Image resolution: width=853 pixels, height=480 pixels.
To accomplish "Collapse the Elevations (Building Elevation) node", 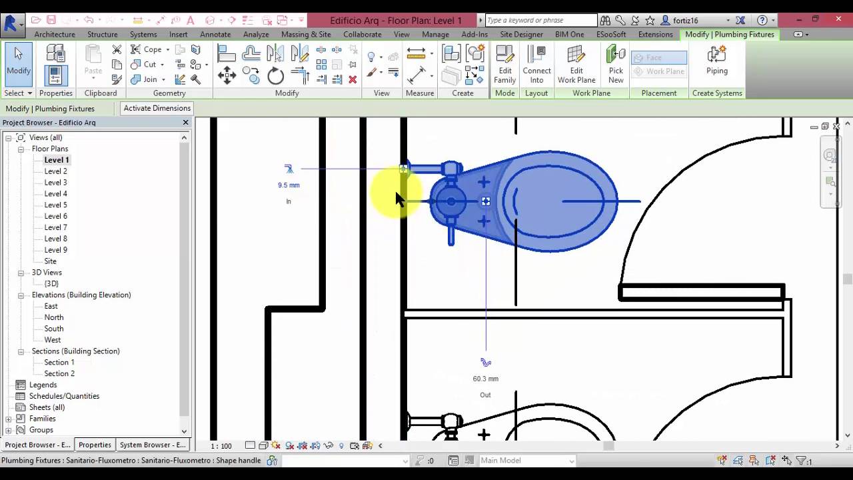I will coord(21,295).
